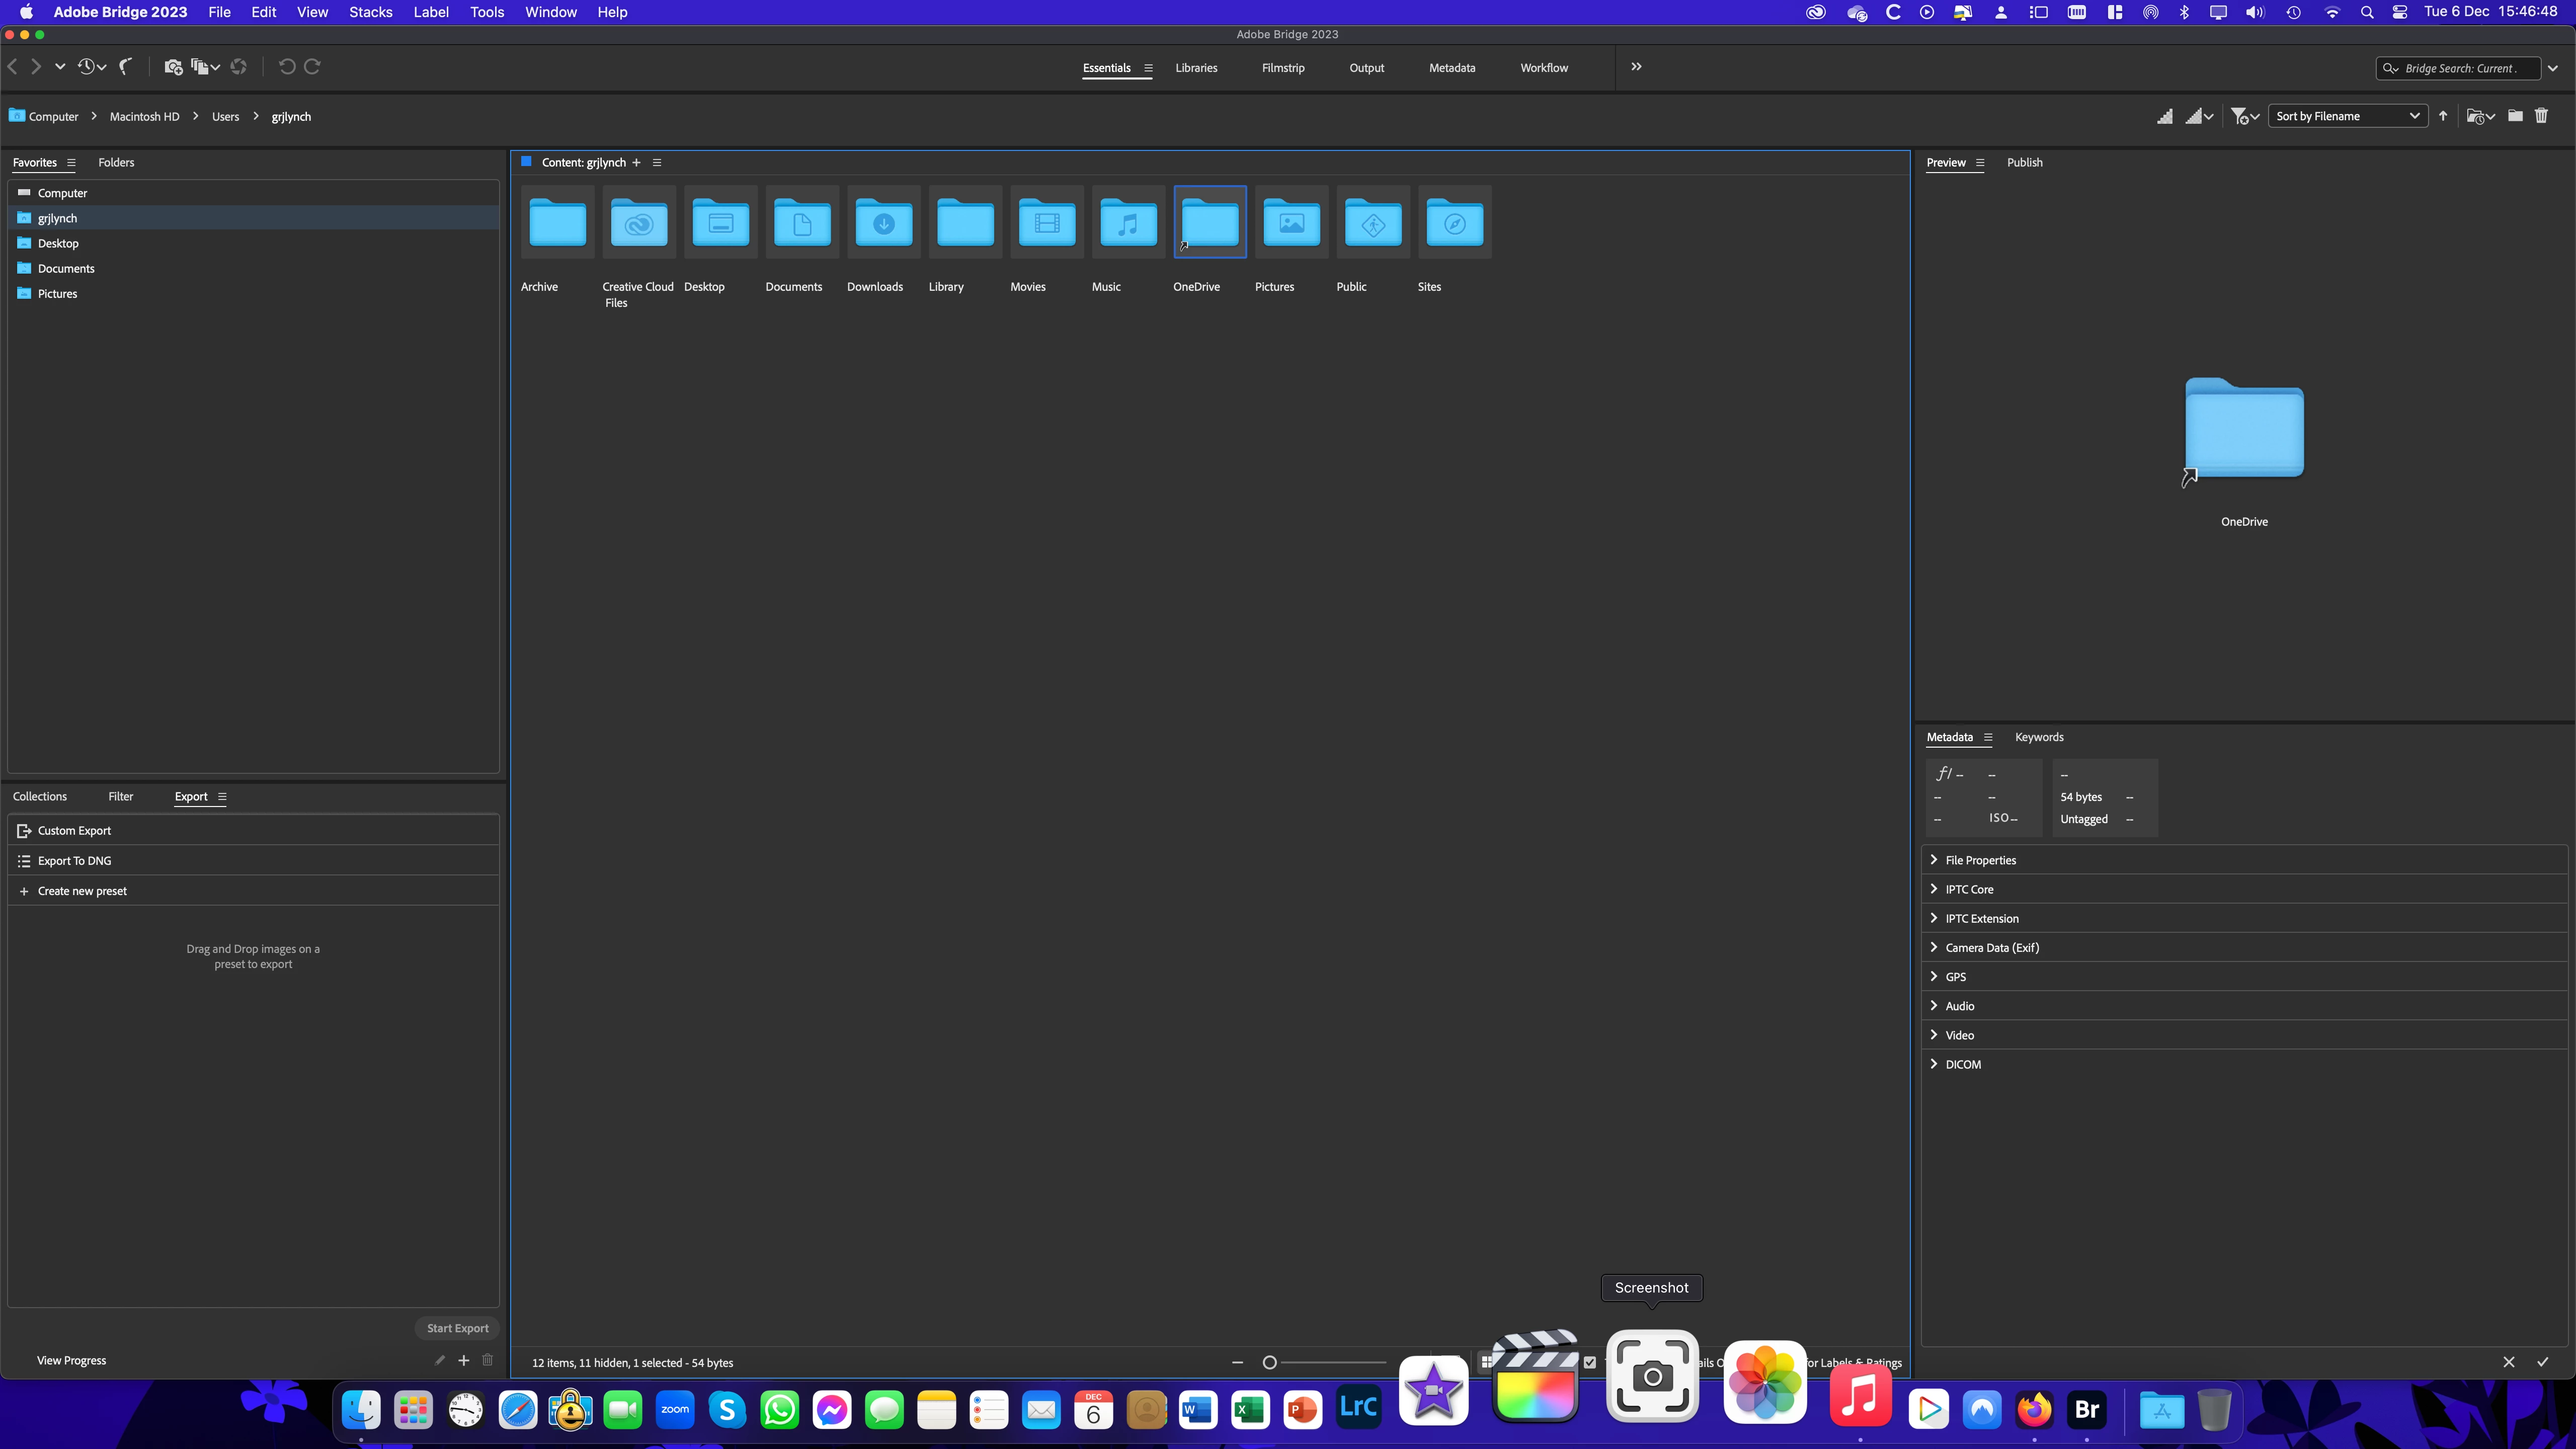Click Create new preset
Image resolution: width=2576 pixels, height=1449 pixels.
click(82, 891)
